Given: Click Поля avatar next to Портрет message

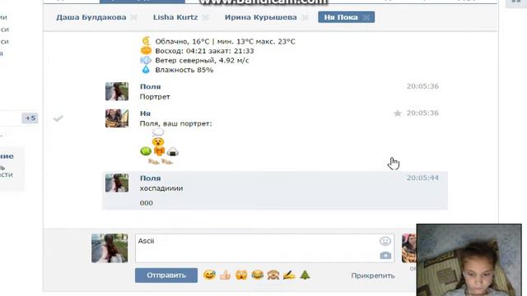Looking at the screenshot, I should 117,91.
